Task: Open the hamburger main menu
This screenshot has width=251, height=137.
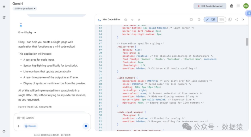Action: [4, 7]
